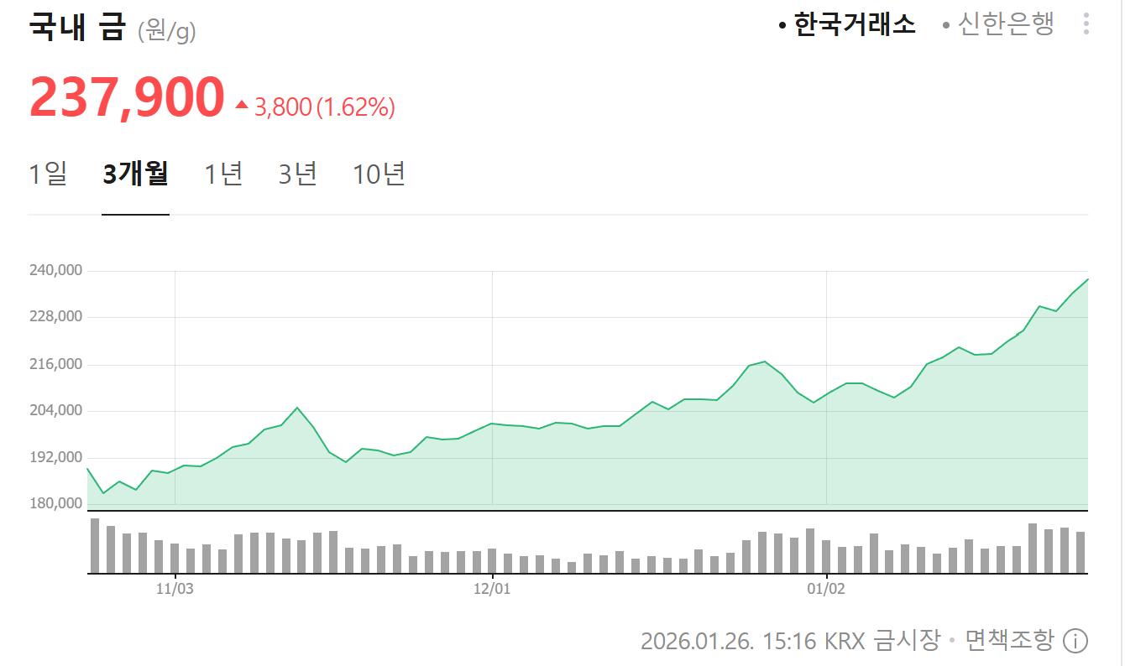This screenshot has height=666, width=1125.
Task: Click the red up-triangle change indicator
Action: coord(242,106)
